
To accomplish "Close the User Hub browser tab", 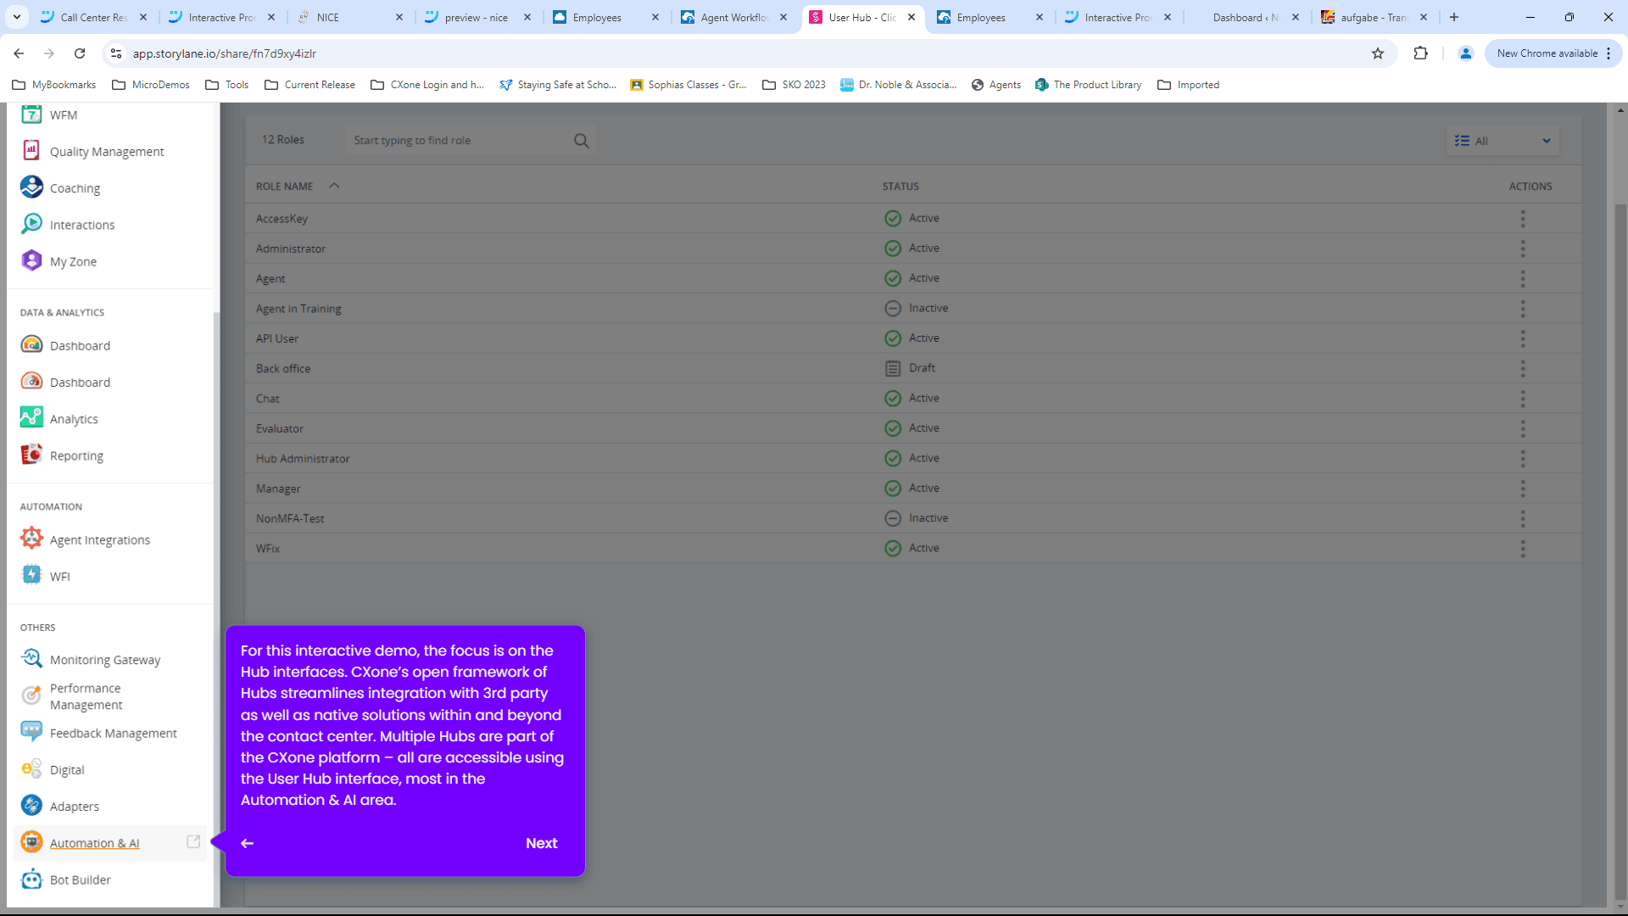I will tap(912, 17).
